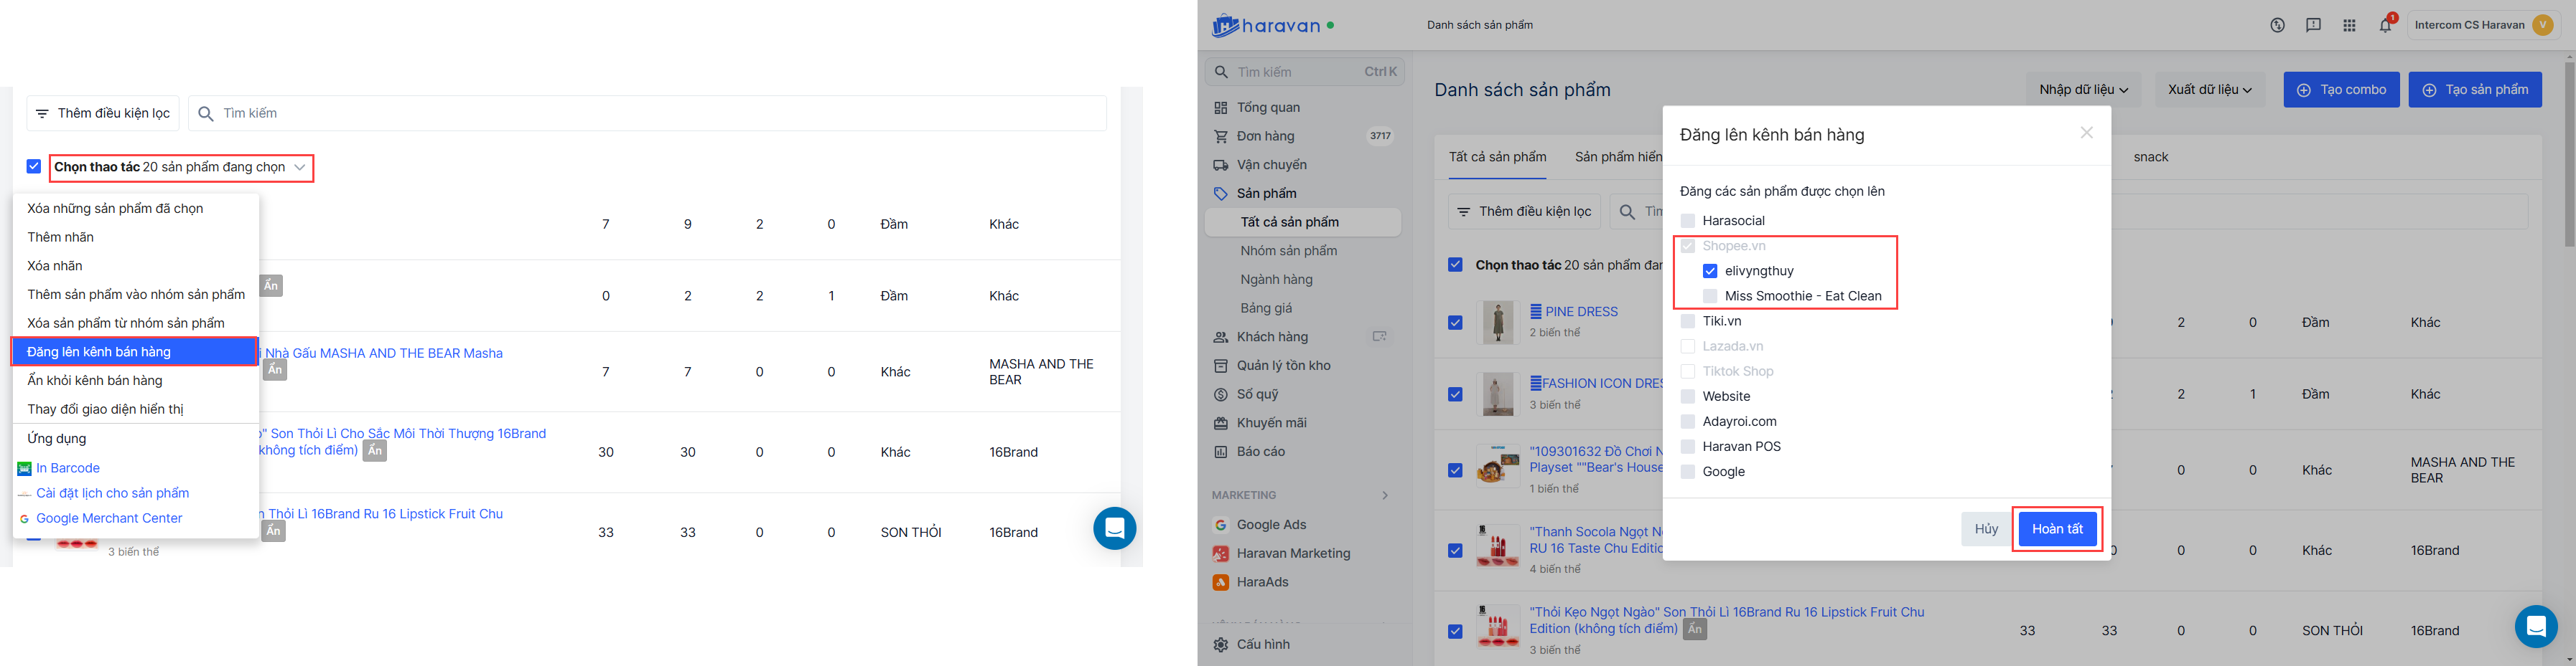Screen dimensions: 2576x666
Task: Click the Sổ quỹ coin icon
Action: 1220,396
